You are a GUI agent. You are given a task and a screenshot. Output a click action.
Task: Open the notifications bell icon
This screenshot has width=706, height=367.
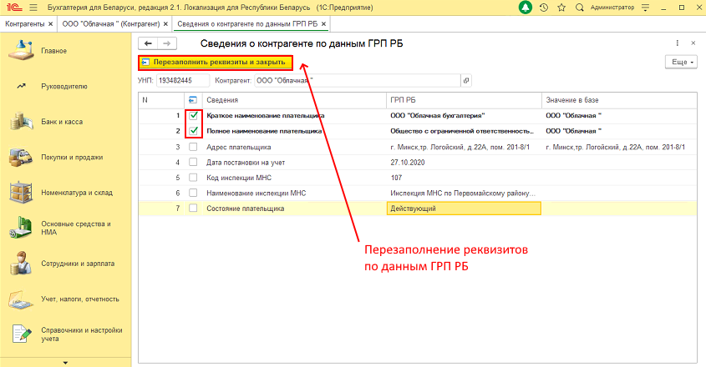pos(526,8)
